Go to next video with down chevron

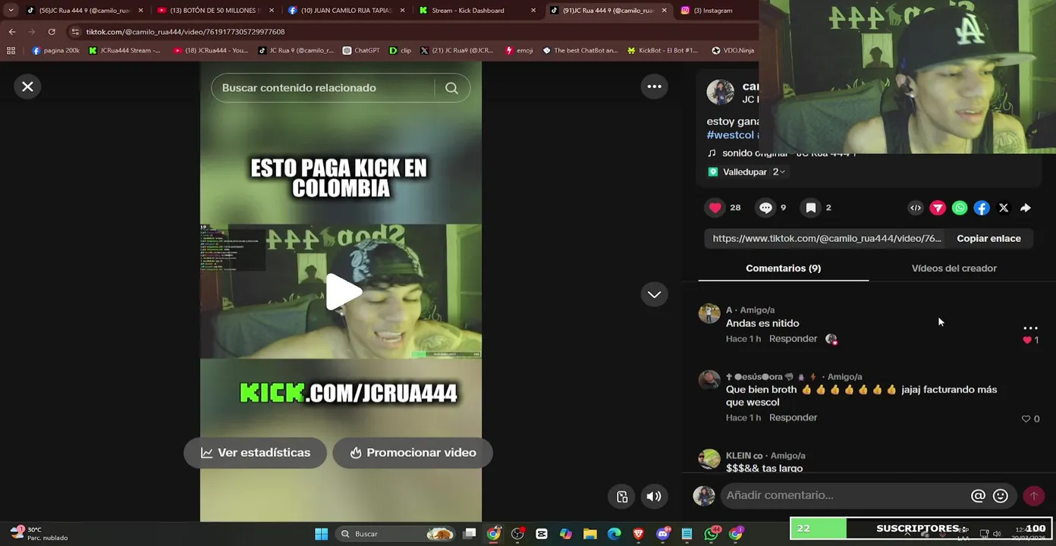click(654, 294)
